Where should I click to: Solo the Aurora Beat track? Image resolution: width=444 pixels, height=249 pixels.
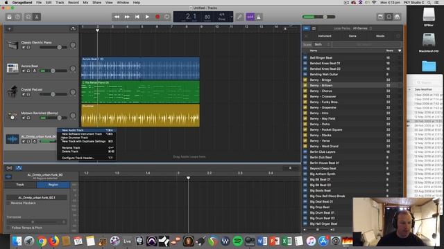pos(28,71)
